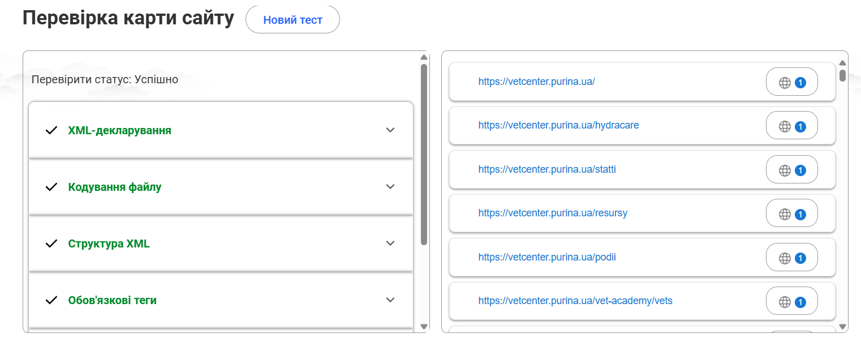Start a new test with Новий тест
861x346 pixels.
[x=292, y=20]
